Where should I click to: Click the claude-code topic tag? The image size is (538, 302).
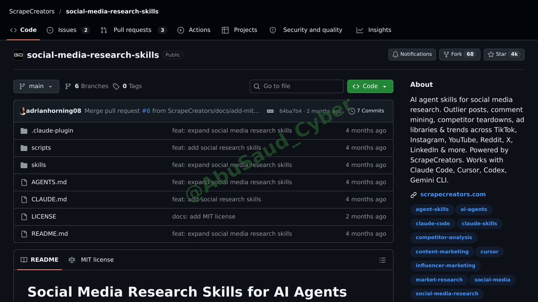[x=433, y=223]
